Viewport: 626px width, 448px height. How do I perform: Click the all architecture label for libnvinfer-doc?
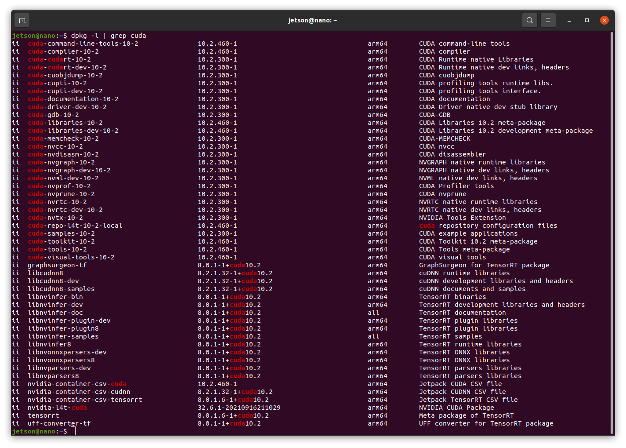[373, 313]
